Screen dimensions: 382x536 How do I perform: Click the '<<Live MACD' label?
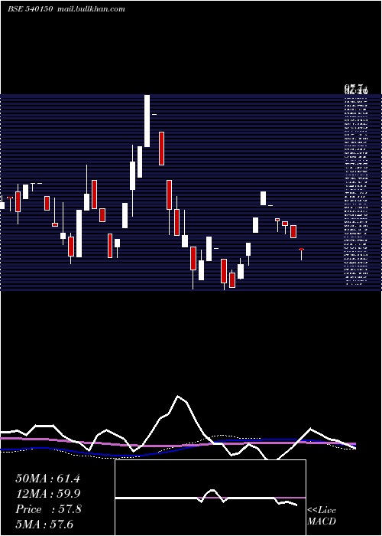point(322,515)
